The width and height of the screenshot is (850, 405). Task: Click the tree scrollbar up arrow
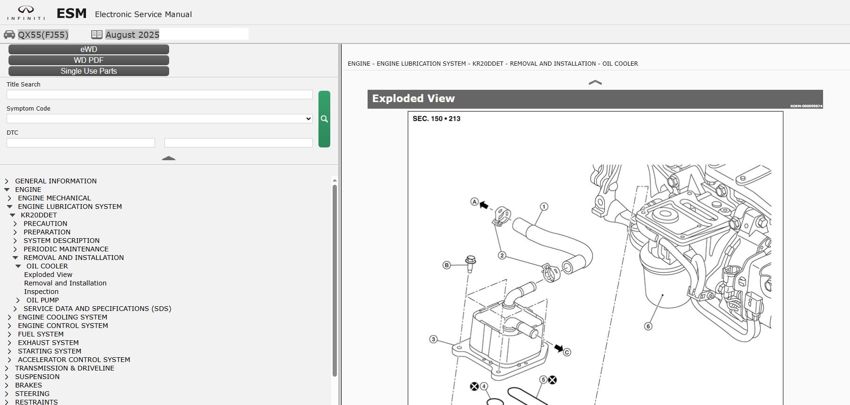pos(335,180)
